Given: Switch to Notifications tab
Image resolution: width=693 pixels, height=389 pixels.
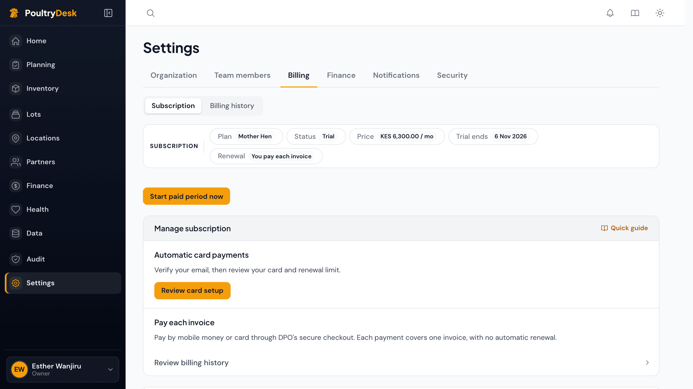Looking at the screenshot, I should tap(396, 75).
